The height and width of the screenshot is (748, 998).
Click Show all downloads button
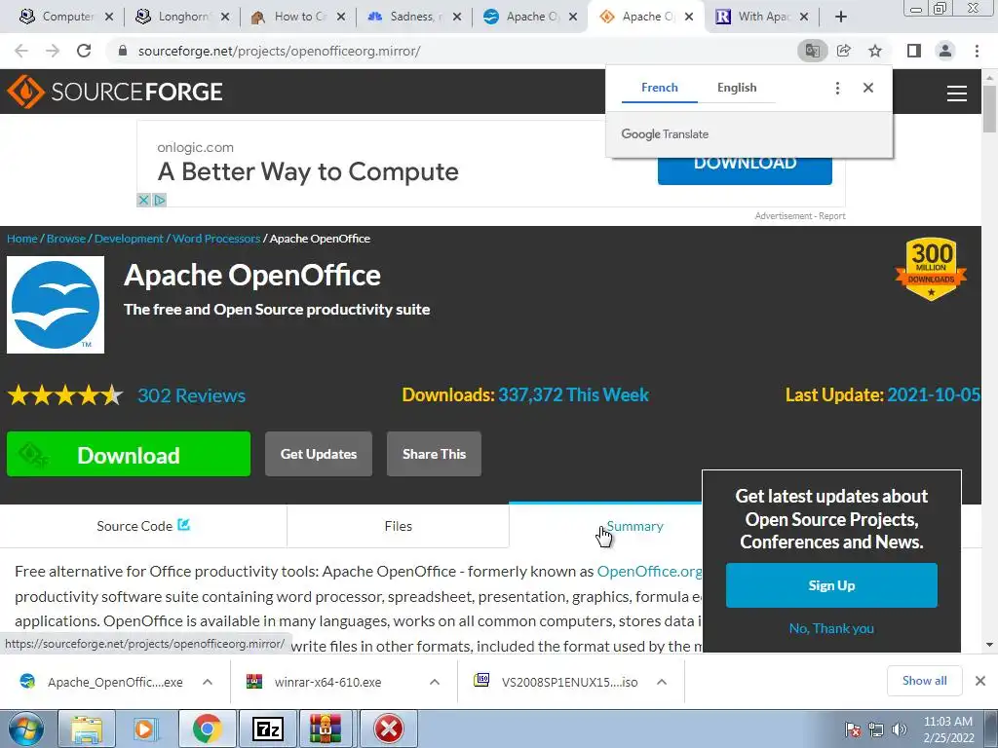(x=924, y=681)
